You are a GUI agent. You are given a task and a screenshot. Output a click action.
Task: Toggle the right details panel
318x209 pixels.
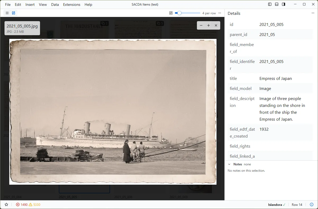284,4
